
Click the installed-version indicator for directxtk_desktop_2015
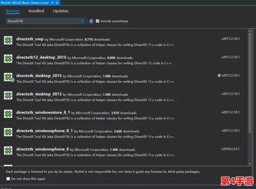pos(219,76)
